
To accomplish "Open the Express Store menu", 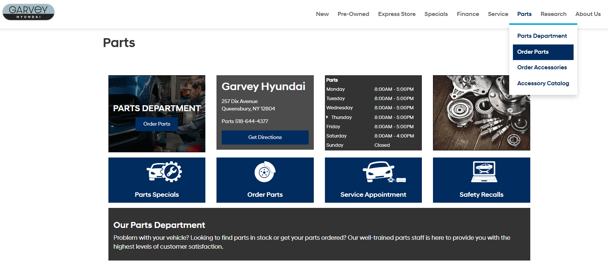I will point(397,14).
